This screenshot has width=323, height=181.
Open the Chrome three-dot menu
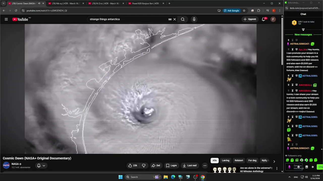coord(280,11)
